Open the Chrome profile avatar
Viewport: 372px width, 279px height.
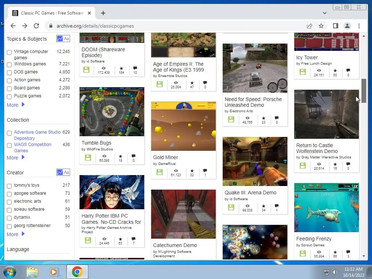click(x=347, y=26)
